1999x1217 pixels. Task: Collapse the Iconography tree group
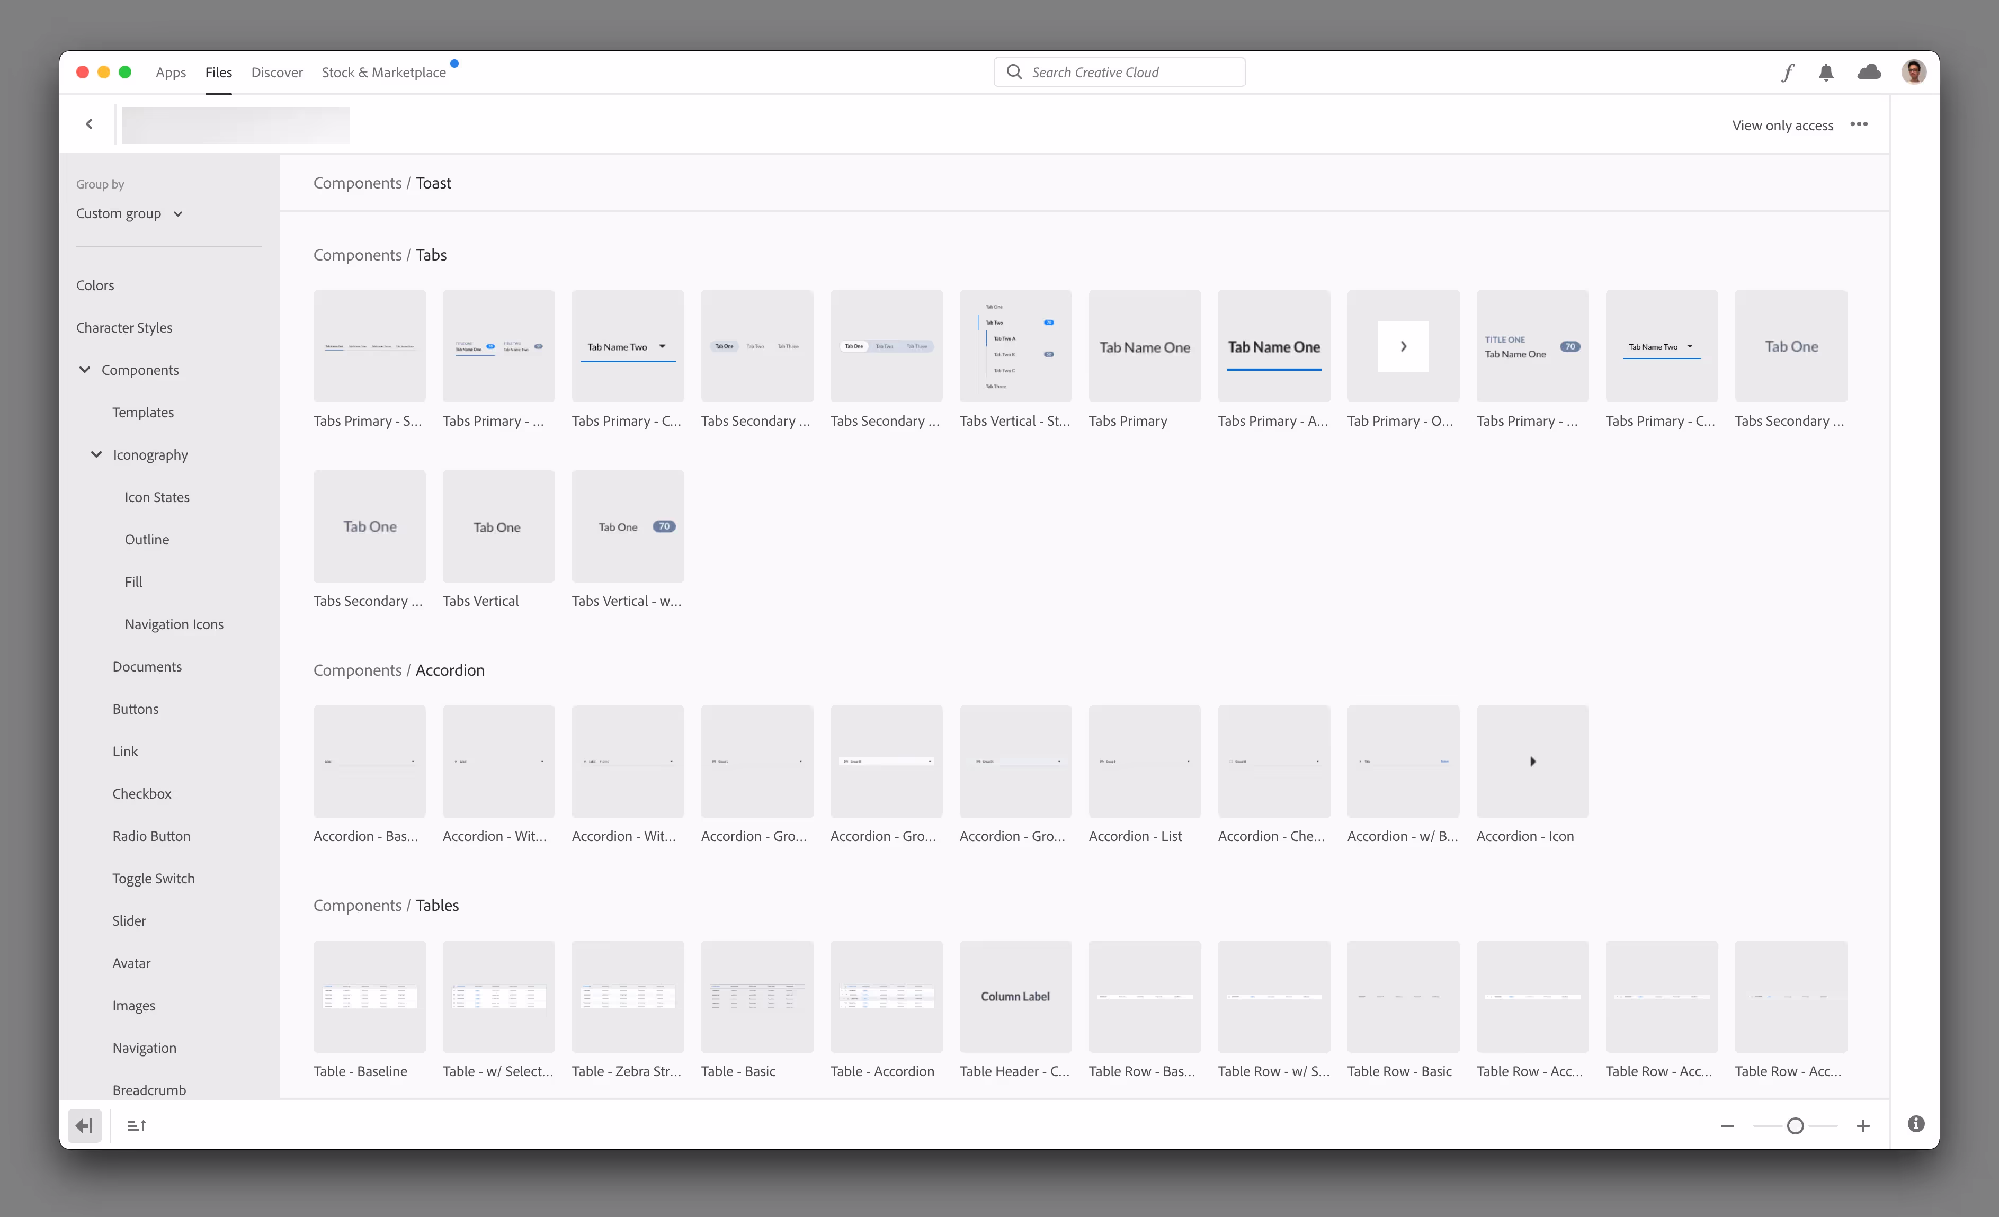(x=96, y=454)
